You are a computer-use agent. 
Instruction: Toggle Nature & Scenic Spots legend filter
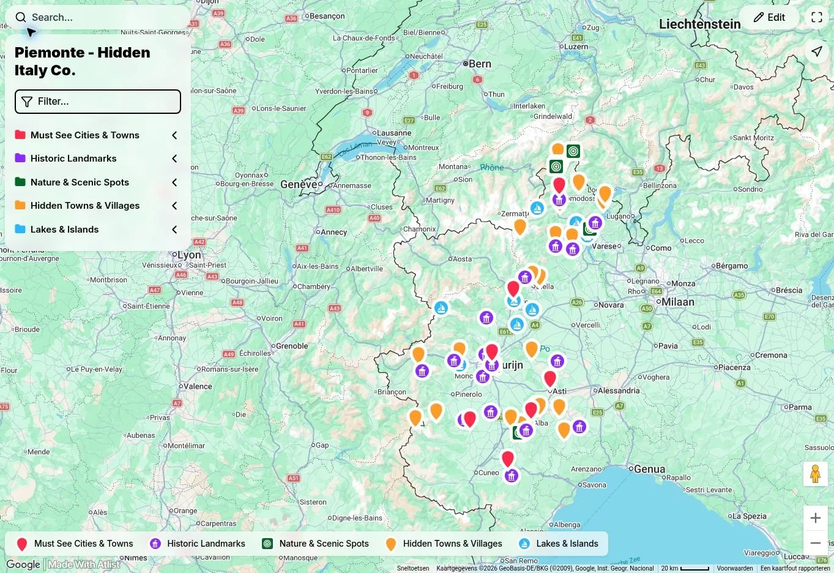click(x=316, y=544)
